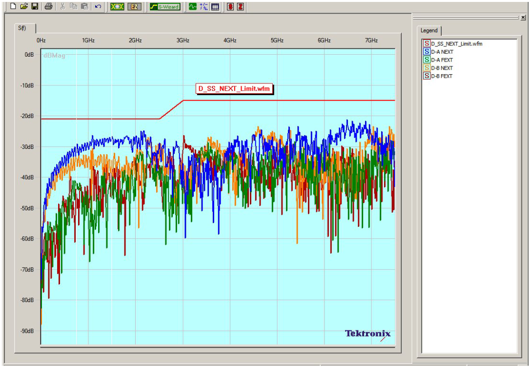
Task: Switch to the Legend tab
Action: click(429, 30)
